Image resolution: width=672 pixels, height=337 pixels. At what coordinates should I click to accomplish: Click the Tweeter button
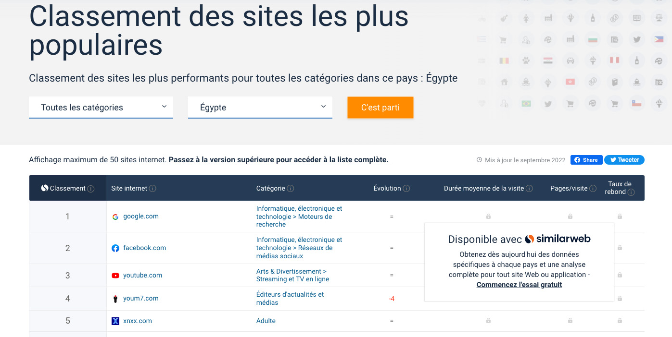[x=624, y=160]
